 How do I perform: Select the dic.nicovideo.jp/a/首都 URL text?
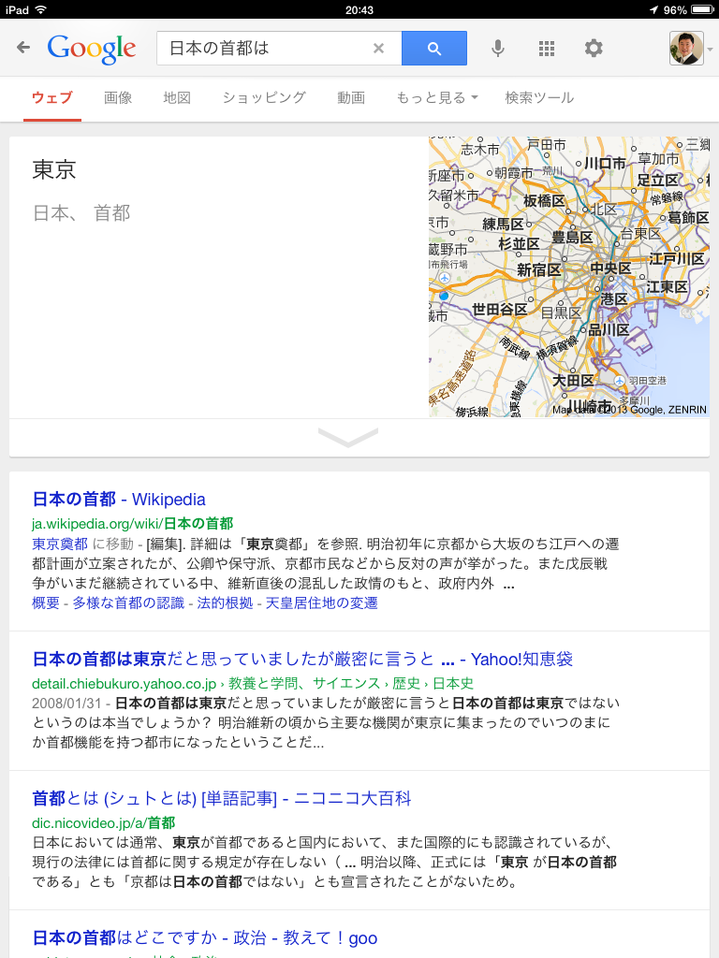tap(103, 823)
